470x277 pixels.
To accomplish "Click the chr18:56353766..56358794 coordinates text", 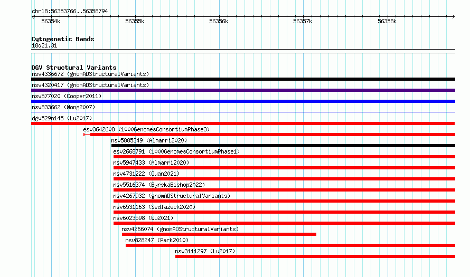I will pyautogui.click(x=70, y=11).
